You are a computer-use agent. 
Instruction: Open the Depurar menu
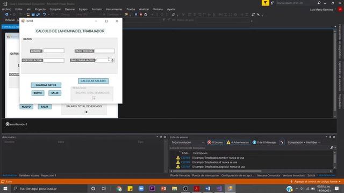(70, 9)
